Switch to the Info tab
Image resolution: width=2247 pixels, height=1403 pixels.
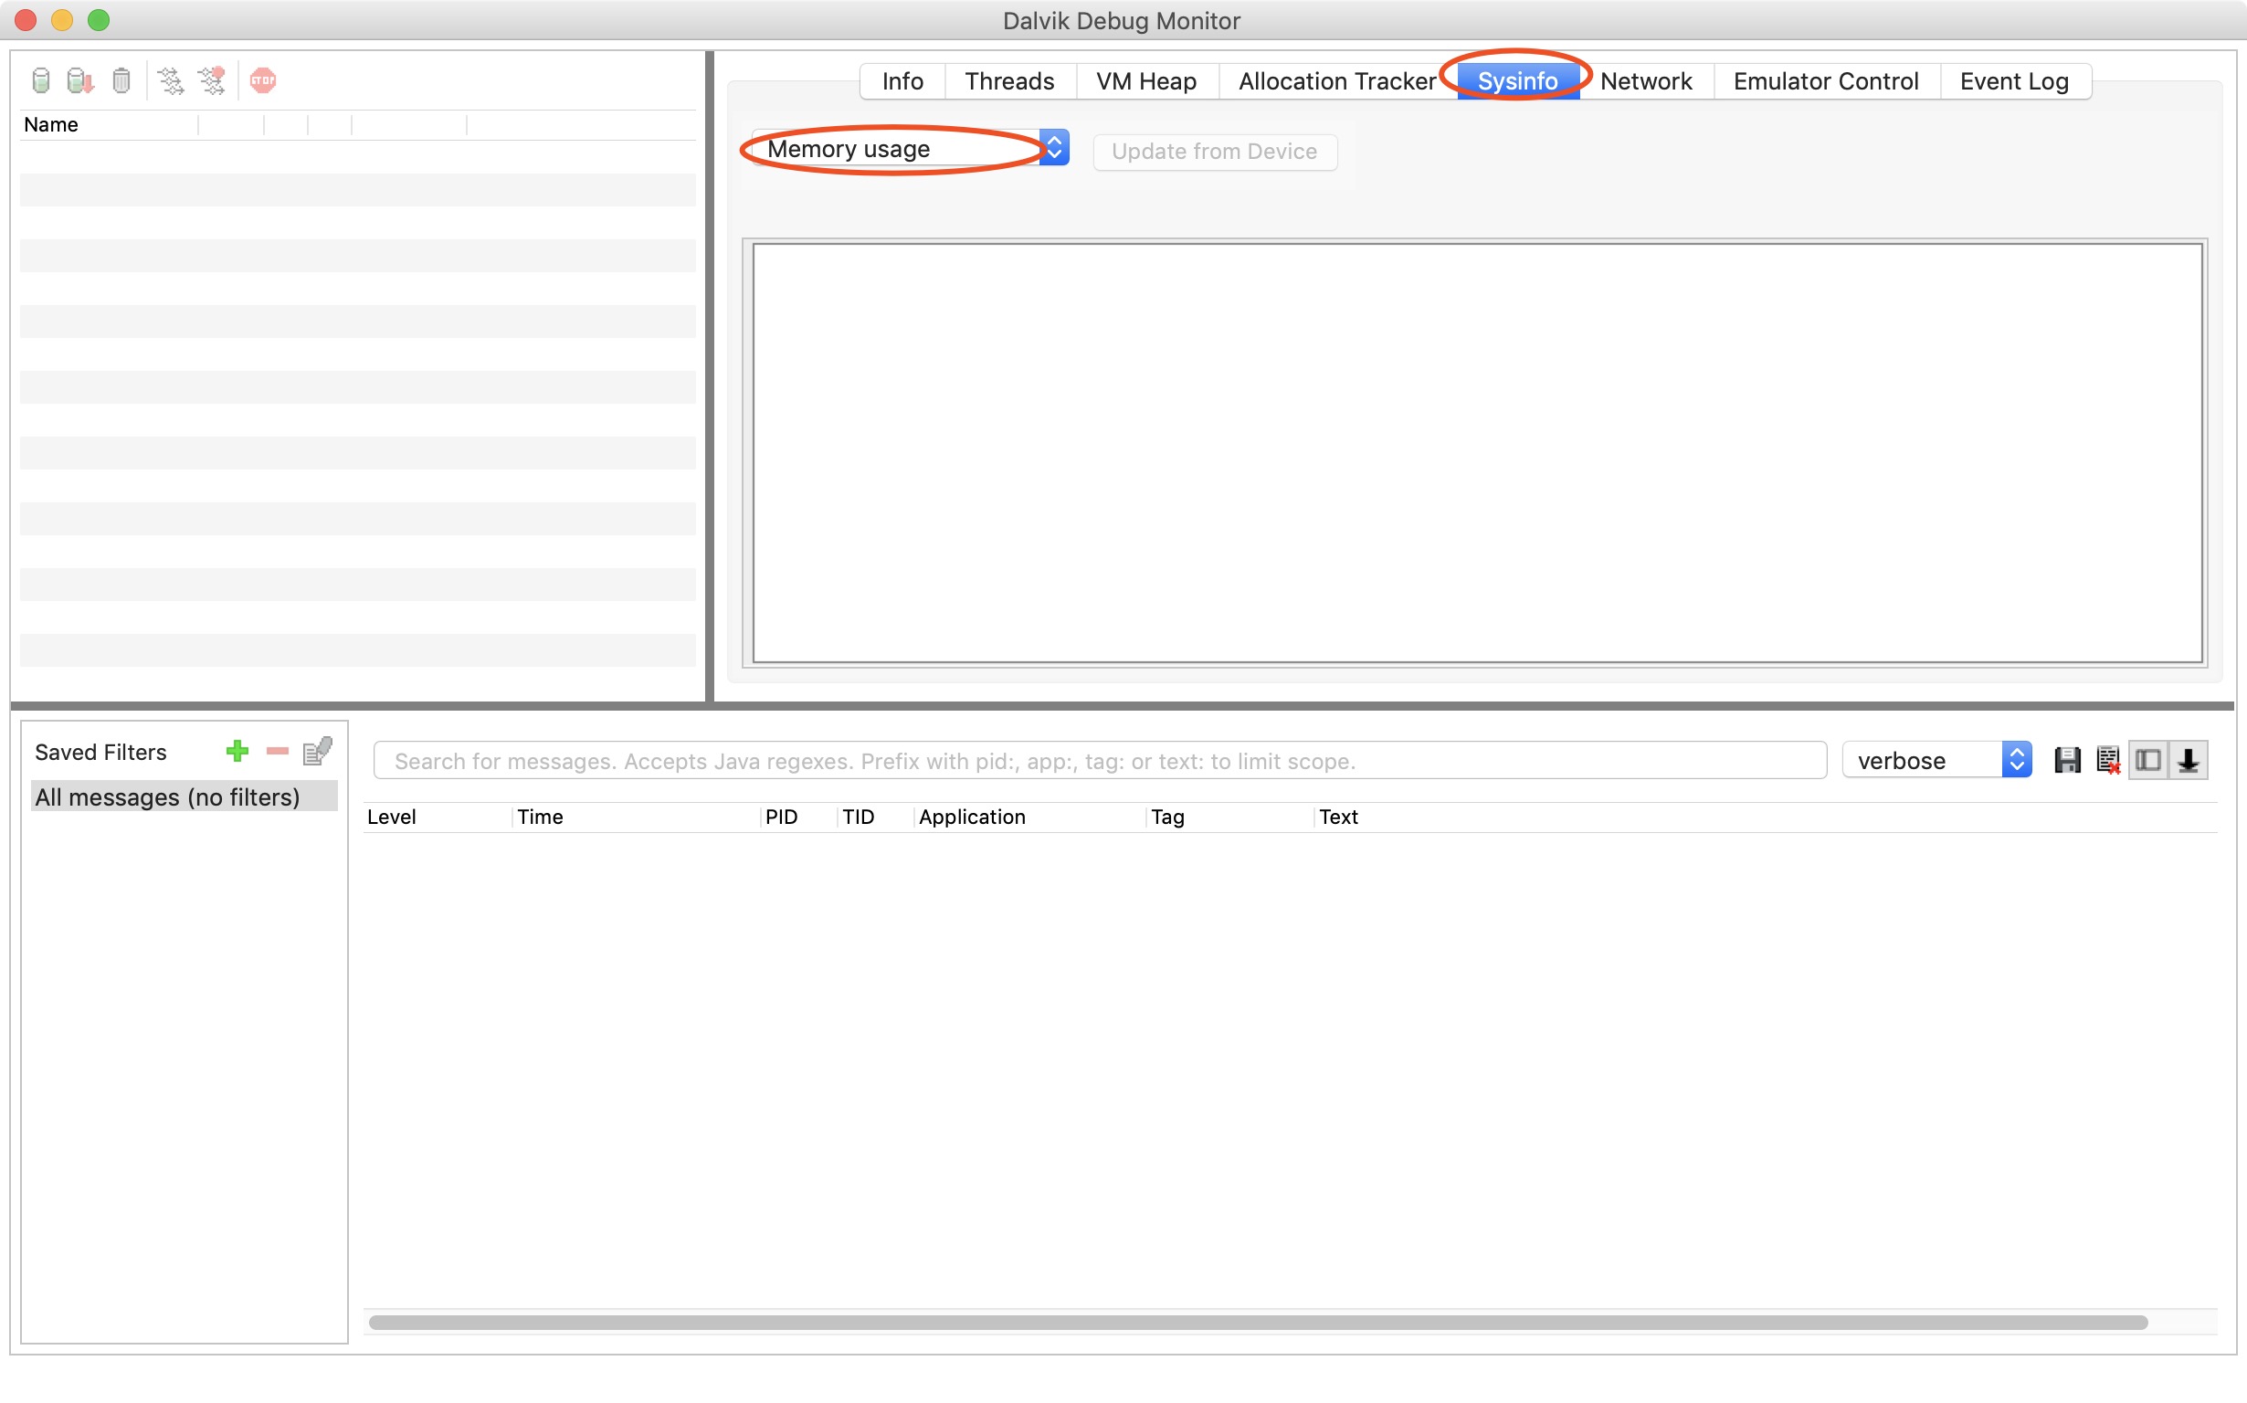pos(902,80)
